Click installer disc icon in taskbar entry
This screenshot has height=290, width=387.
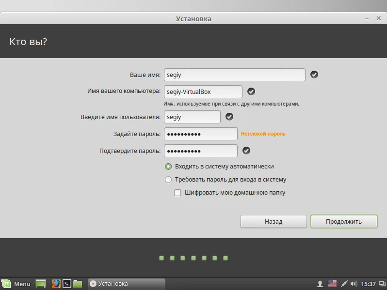click(x=93, y=284)
